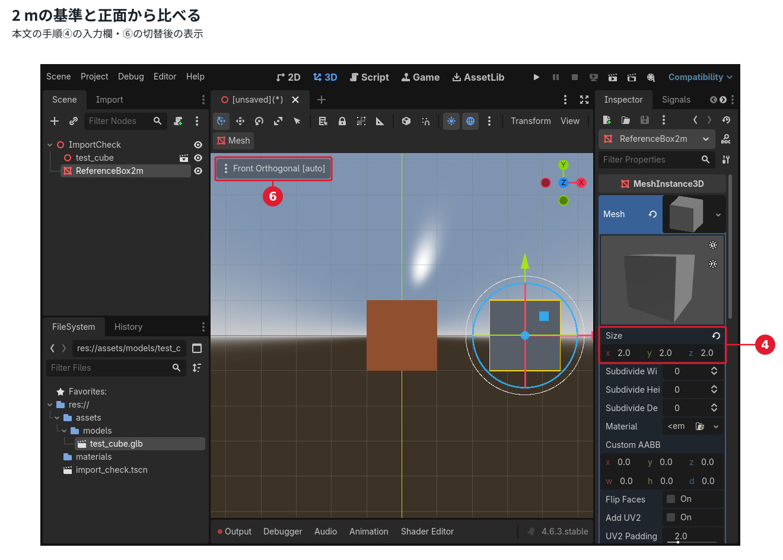This screenshot has height=560, width=783.
Task: Switch to the Script workspace
Action: pos(370,77)
